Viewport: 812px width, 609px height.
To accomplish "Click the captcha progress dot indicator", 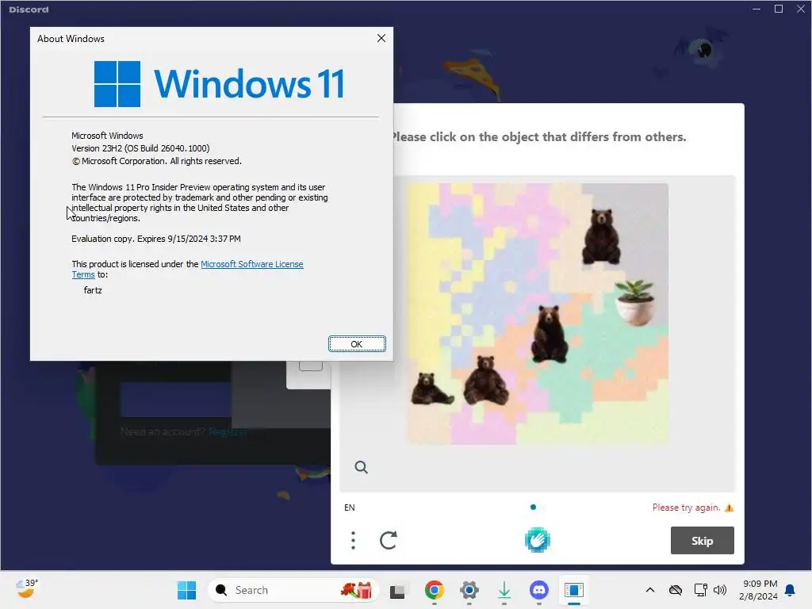I will 533,507.
